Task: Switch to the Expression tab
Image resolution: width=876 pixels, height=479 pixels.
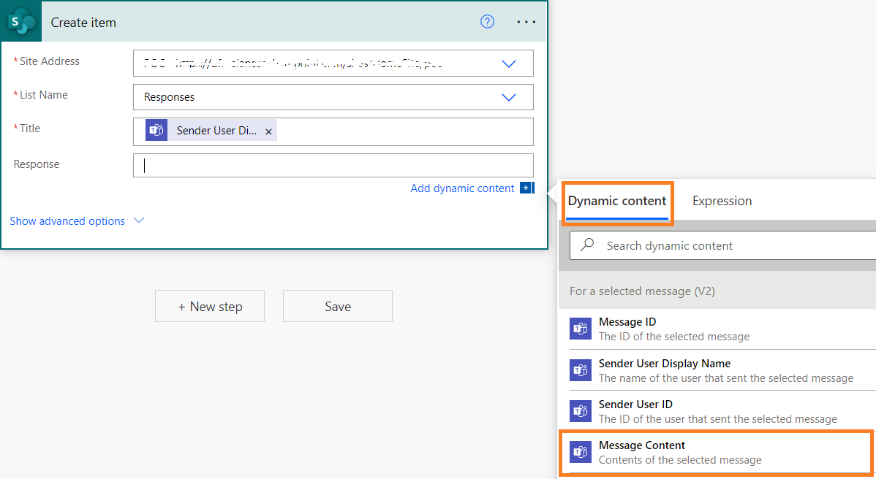Action: point(722,201)
